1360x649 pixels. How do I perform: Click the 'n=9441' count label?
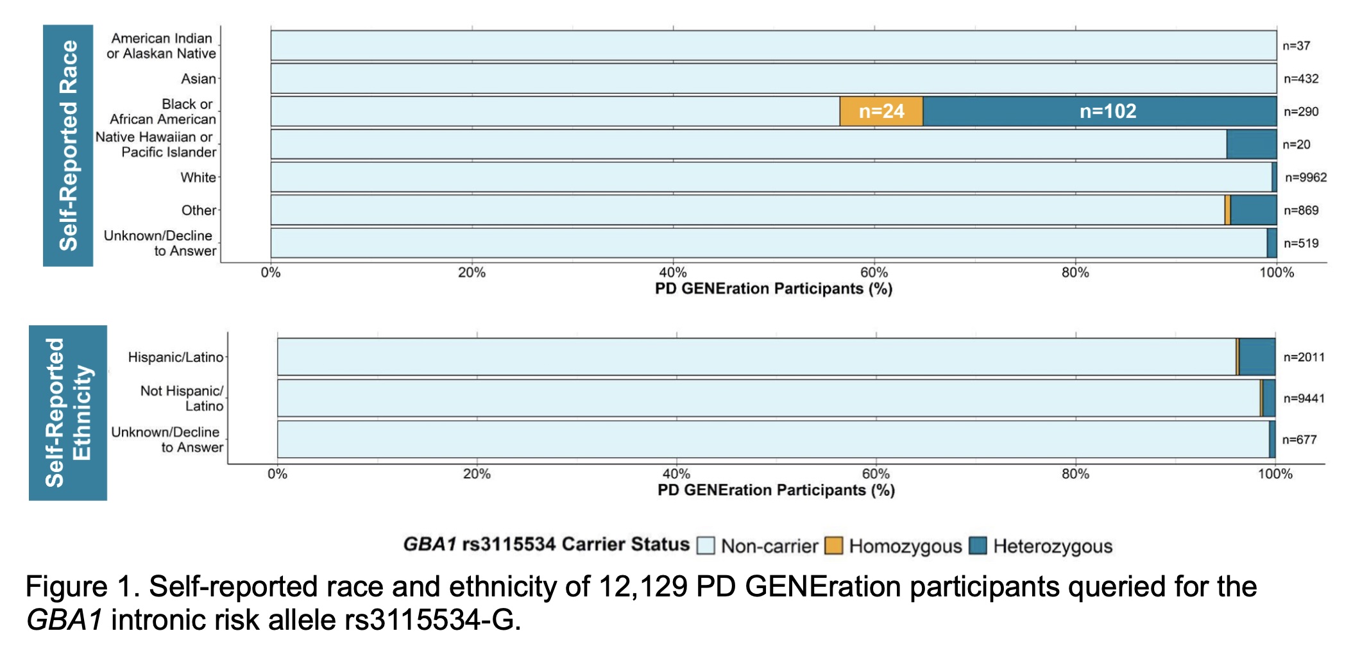[x=1304, y=398]
